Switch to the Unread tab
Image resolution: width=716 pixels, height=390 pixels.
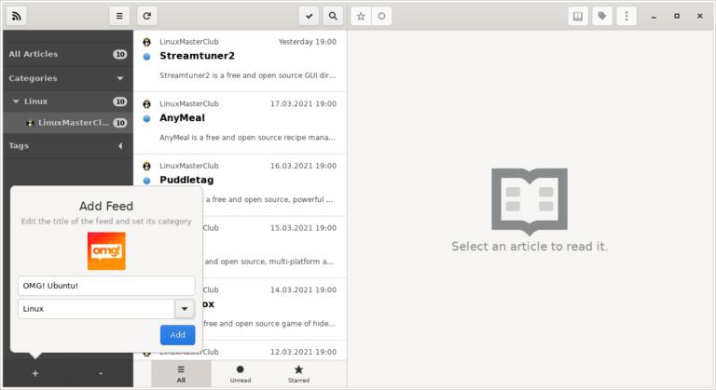(x=241, y=374)
